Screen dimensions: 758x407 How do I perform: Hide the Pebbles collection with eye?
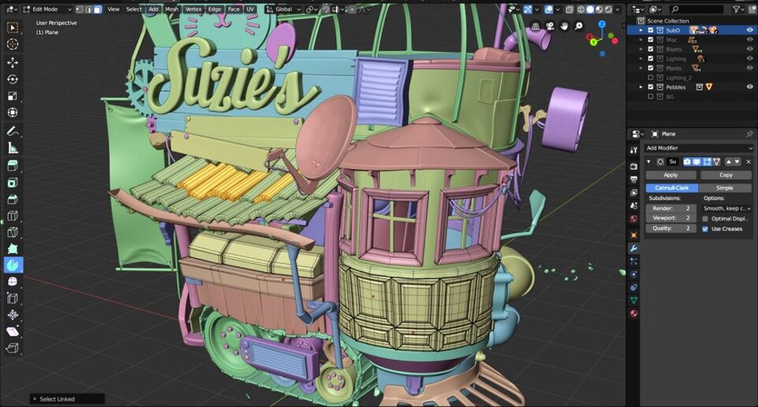click(750, 87)
